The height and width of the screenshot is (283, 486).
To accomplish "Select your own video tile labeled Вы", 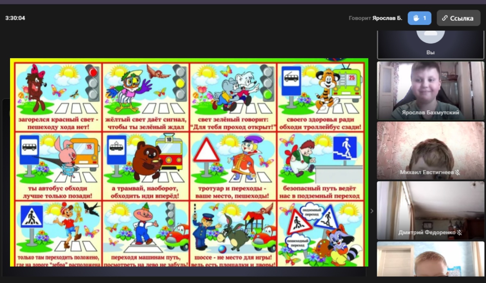I will point(431,45).
